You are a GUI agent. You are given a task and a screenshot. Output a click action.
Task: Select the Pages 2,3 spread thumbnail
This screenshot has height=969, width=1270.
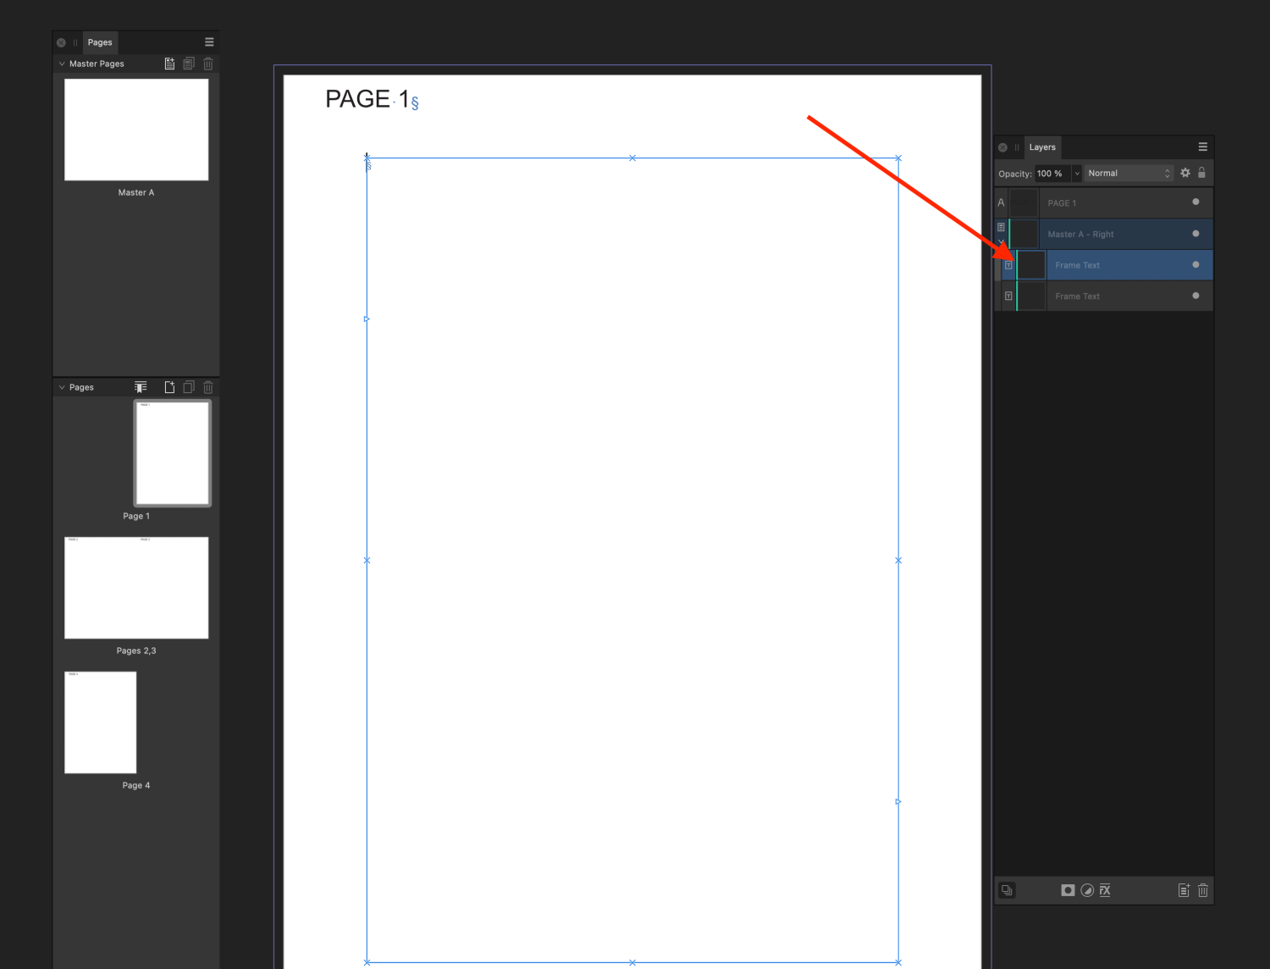coord(136,588)
